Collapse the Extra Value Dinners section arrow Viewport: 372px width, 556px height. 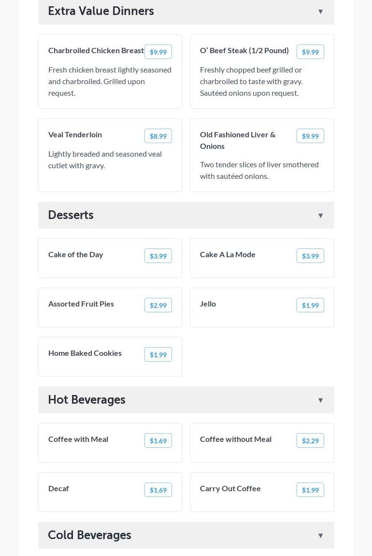coord(320,12)
